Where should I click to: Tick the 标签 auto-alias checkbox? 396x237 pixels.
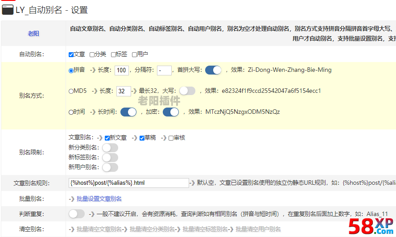click(x=113, y=54)
